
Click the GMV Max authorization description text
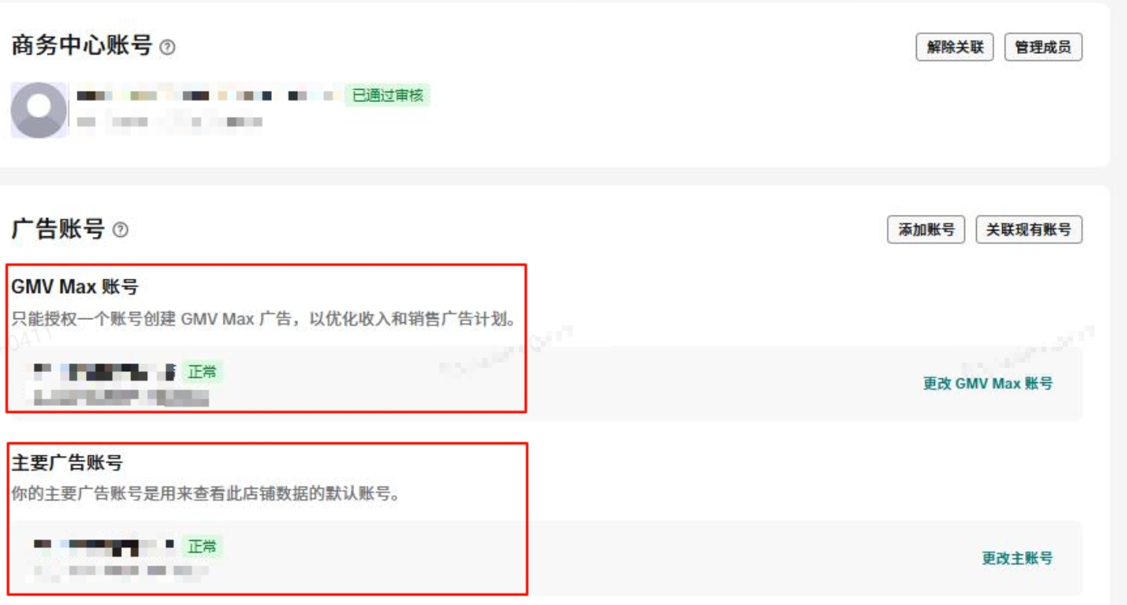pos(265,320)
